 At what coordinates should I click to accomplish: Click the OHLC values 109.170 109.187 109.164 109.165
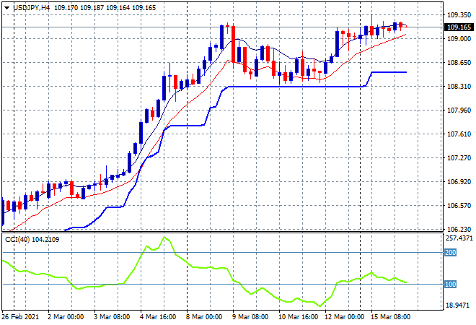105,8
